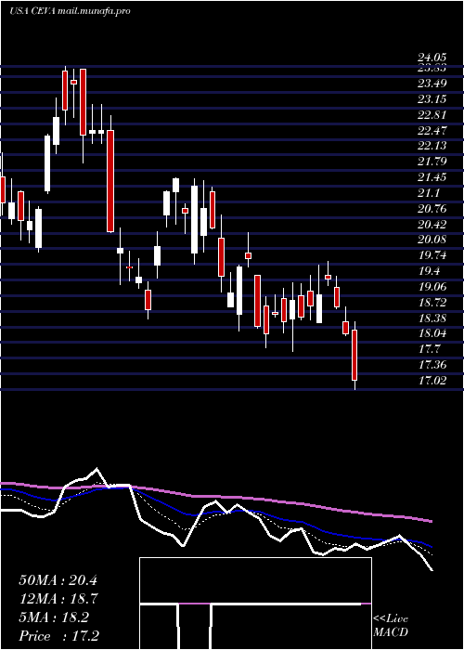The image size is (464, 650).
Task: Click the 'Price : 17.2' readout
Action: pos(58,636)
